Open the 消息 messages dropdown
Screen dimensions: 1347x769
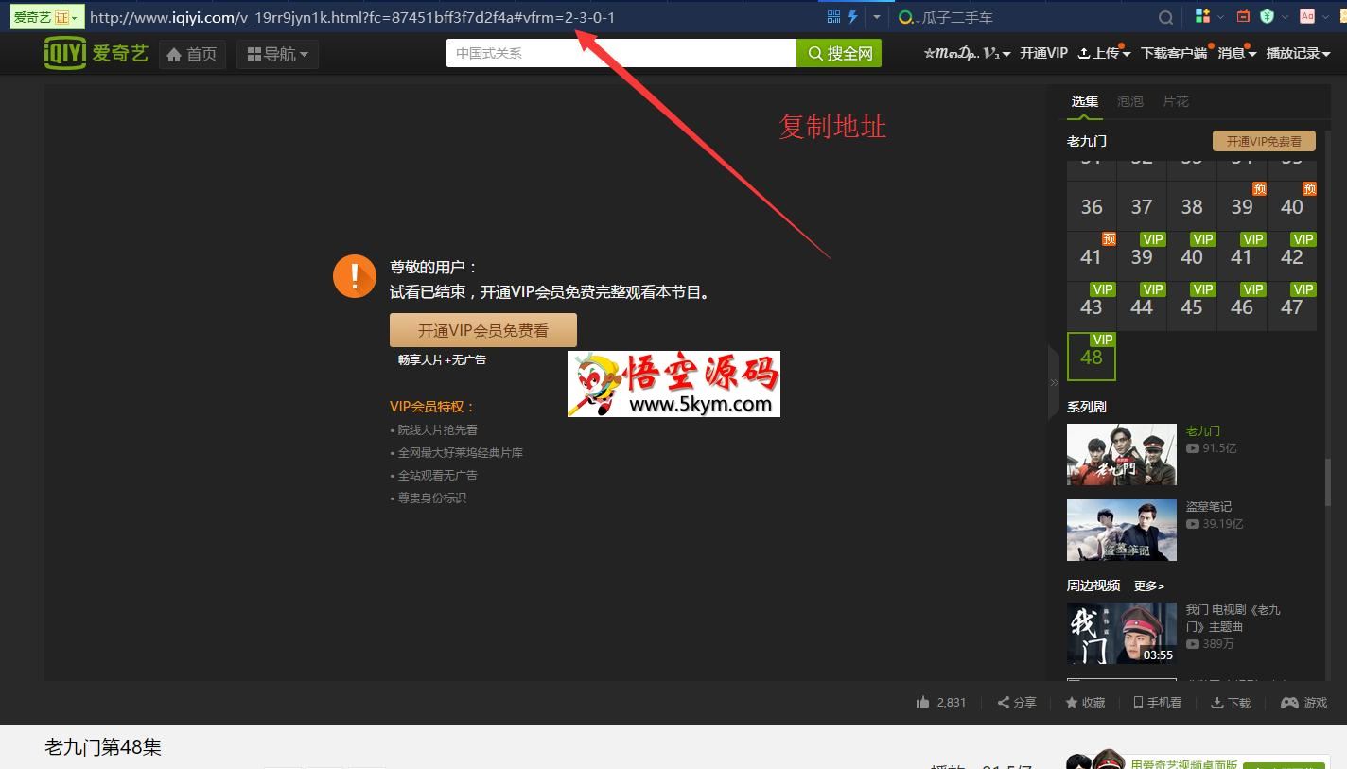click(x=1236, y=53)
